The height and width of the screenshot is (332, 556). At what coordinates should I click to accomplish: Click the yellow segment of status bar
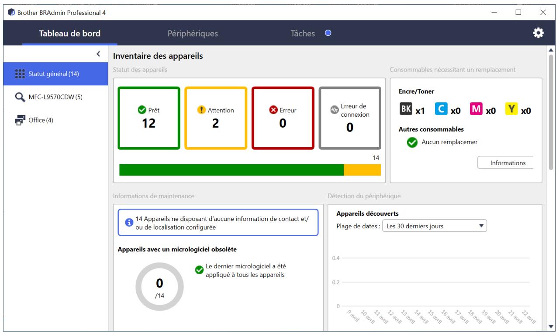(x=362, y=170)
